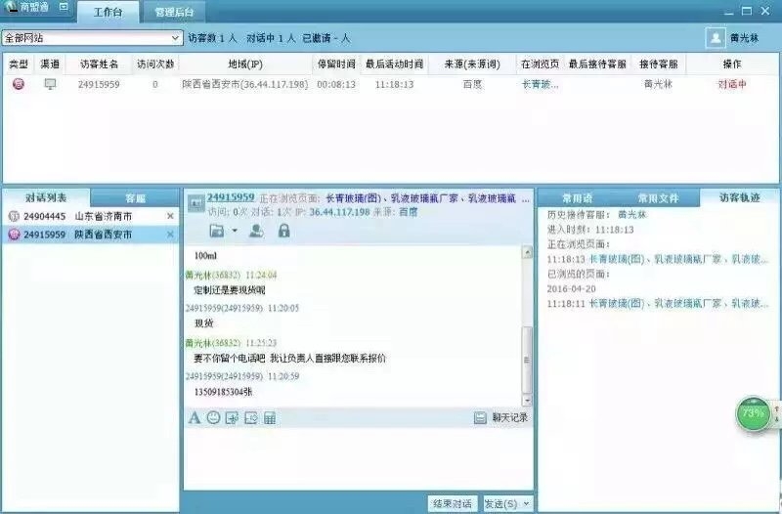Screen dimensions: 782x514
Task: Open the font formatting tool (A icon)
Action: pyautogui.click(x=195, y=418)
